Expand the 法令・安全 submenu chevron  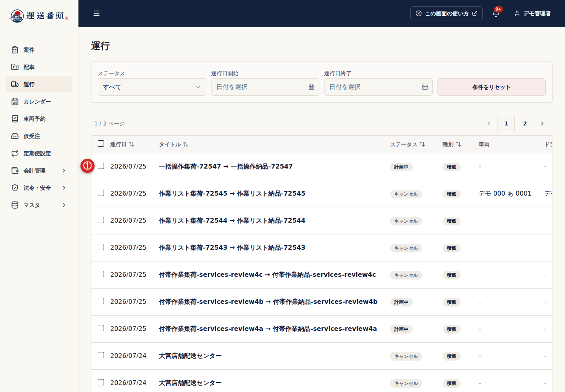coord(64,188)
